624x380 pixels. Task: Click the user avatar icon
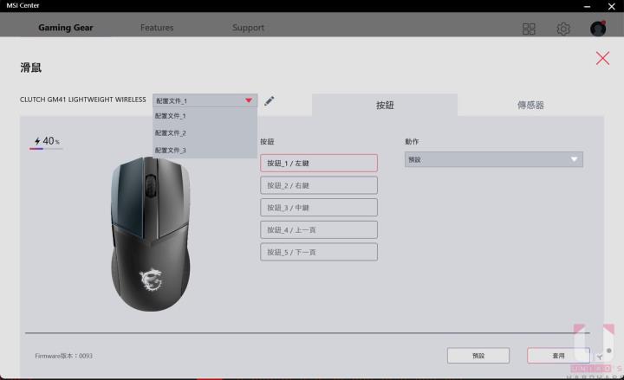click(598, 29)
